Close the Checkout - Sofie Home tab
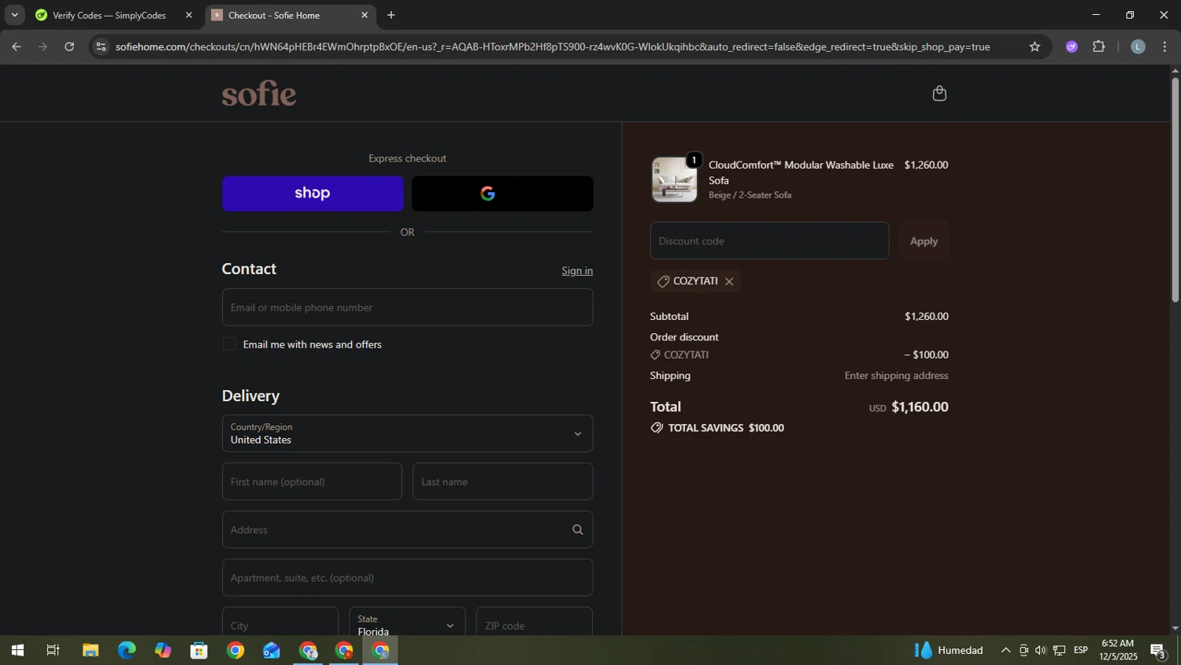The width and height of the screenshot is (1181, 665). [365, 15]
